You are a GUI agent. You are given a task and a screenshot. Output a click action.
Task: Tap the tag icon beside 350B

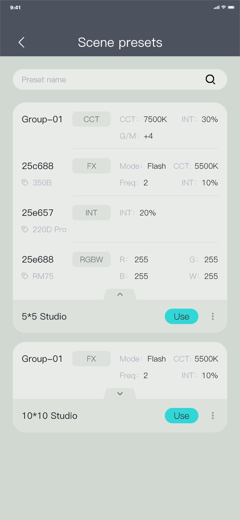click(25, 183)
